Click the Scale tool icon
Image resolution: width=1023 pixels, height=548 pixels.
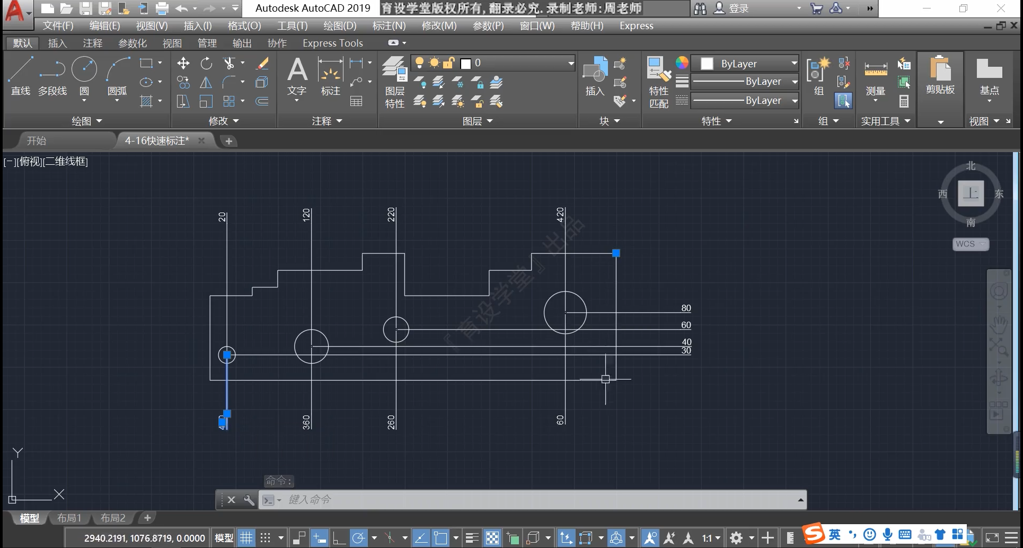click(206, 101)
